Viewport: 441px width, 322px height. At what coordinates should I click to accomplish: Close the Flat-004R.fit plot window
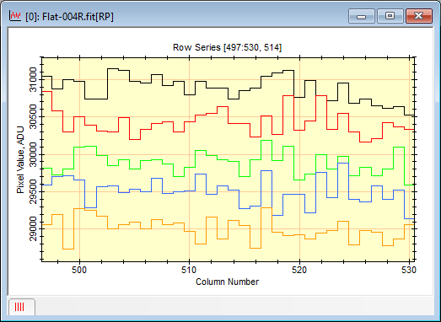419,16
